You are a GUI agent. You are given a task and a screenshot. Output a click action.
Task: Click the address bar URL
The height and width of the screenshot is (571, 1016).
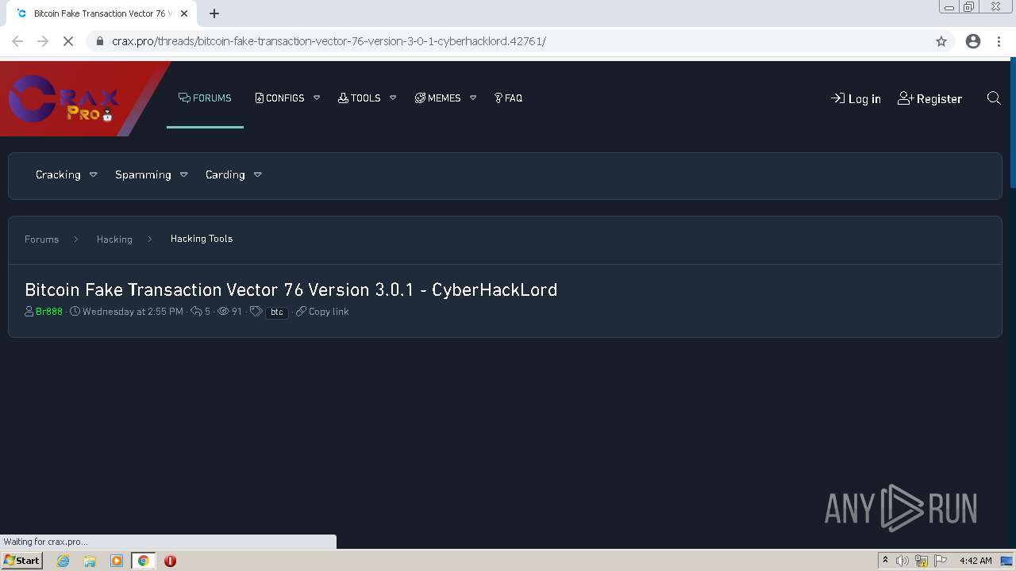click(329, 41)
